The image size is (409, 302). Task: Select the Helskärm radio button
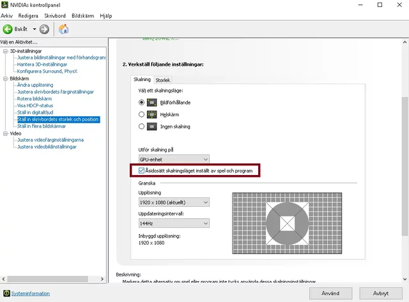[142, 114]
